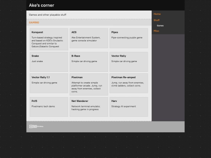This screenshot has width=211, height=158.
Task: Open the B-Race driving game card
Action: [x=89, y=62]
